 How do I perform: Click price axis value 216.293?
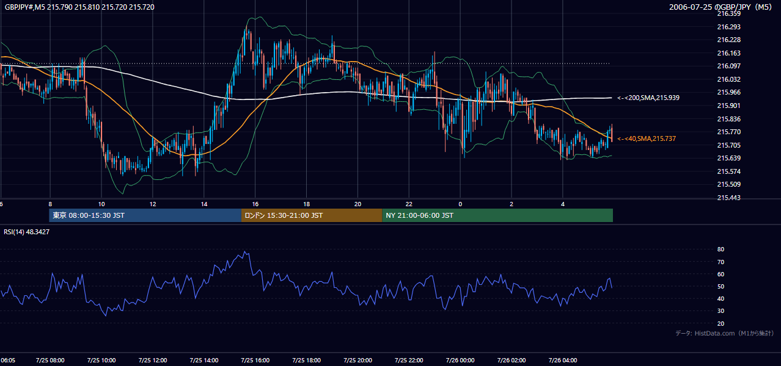tap(728, 27)
